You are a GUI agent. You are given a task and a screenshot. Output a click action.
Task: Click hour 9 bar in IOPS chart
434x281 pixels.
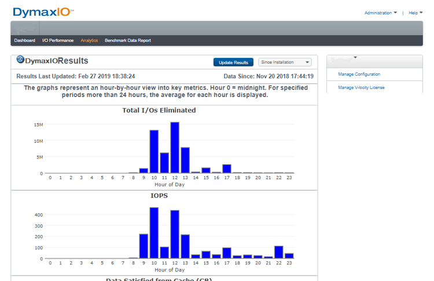(x=144, y=246)
